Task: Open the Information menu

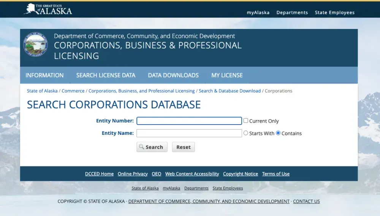Action: (44, 75)
